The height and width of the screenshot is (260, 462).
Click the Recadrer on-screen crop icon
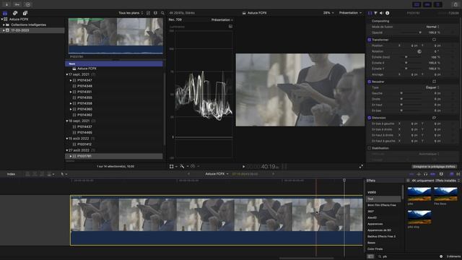point(434,82)
